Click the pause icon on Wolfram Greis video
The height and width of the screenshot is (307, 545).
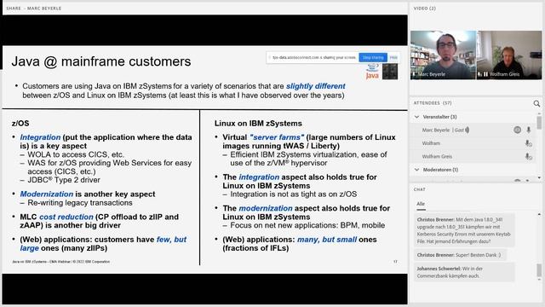coord(485,74)
